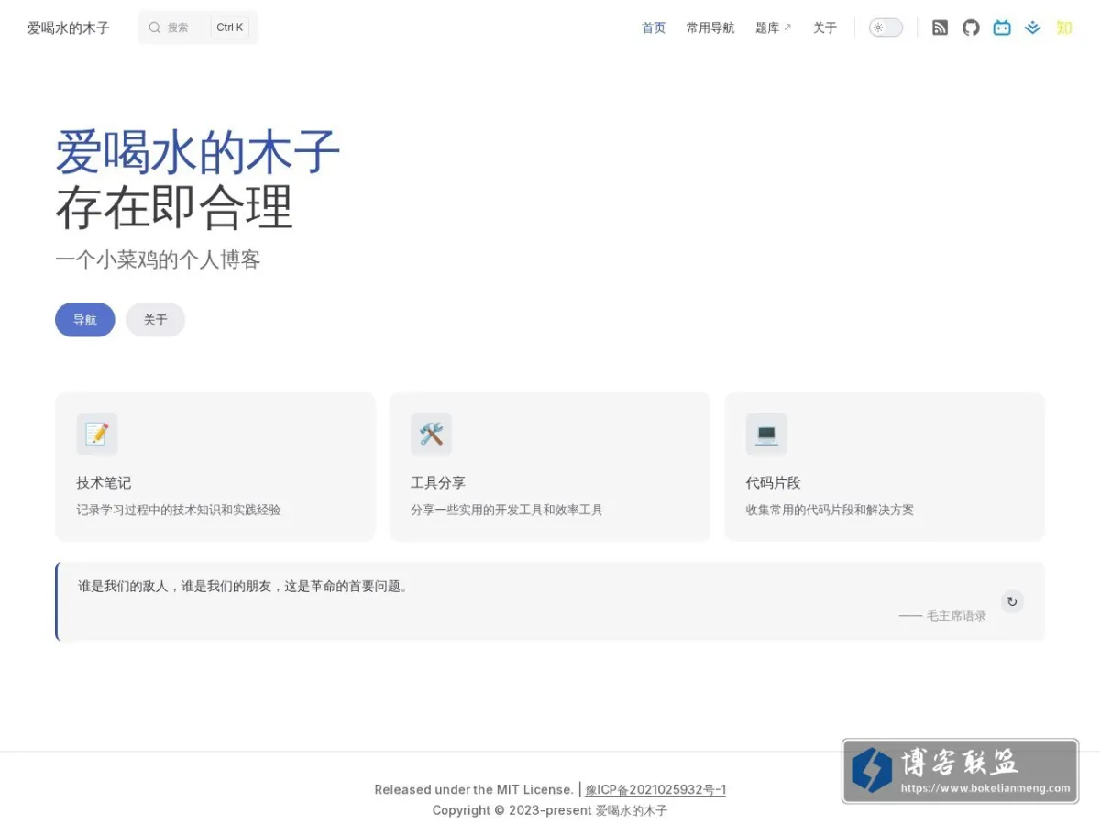Toggle the light/dark theme switch

(885, 27)
